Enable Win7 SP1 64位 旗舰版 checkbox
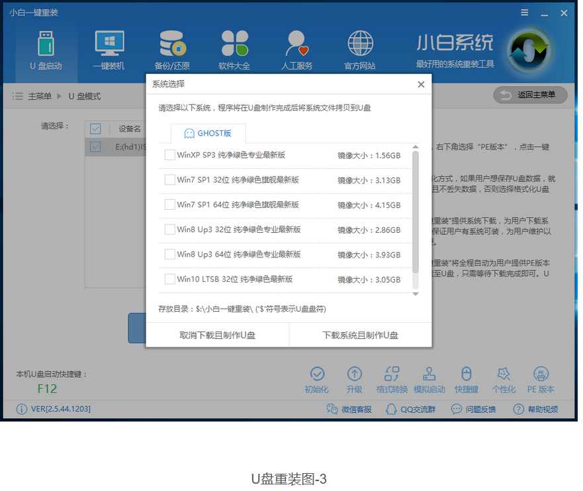 coord(169,205)
